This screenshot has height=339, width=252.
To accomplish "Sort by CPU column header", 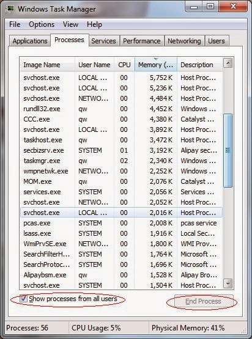I will click(124, 64).
